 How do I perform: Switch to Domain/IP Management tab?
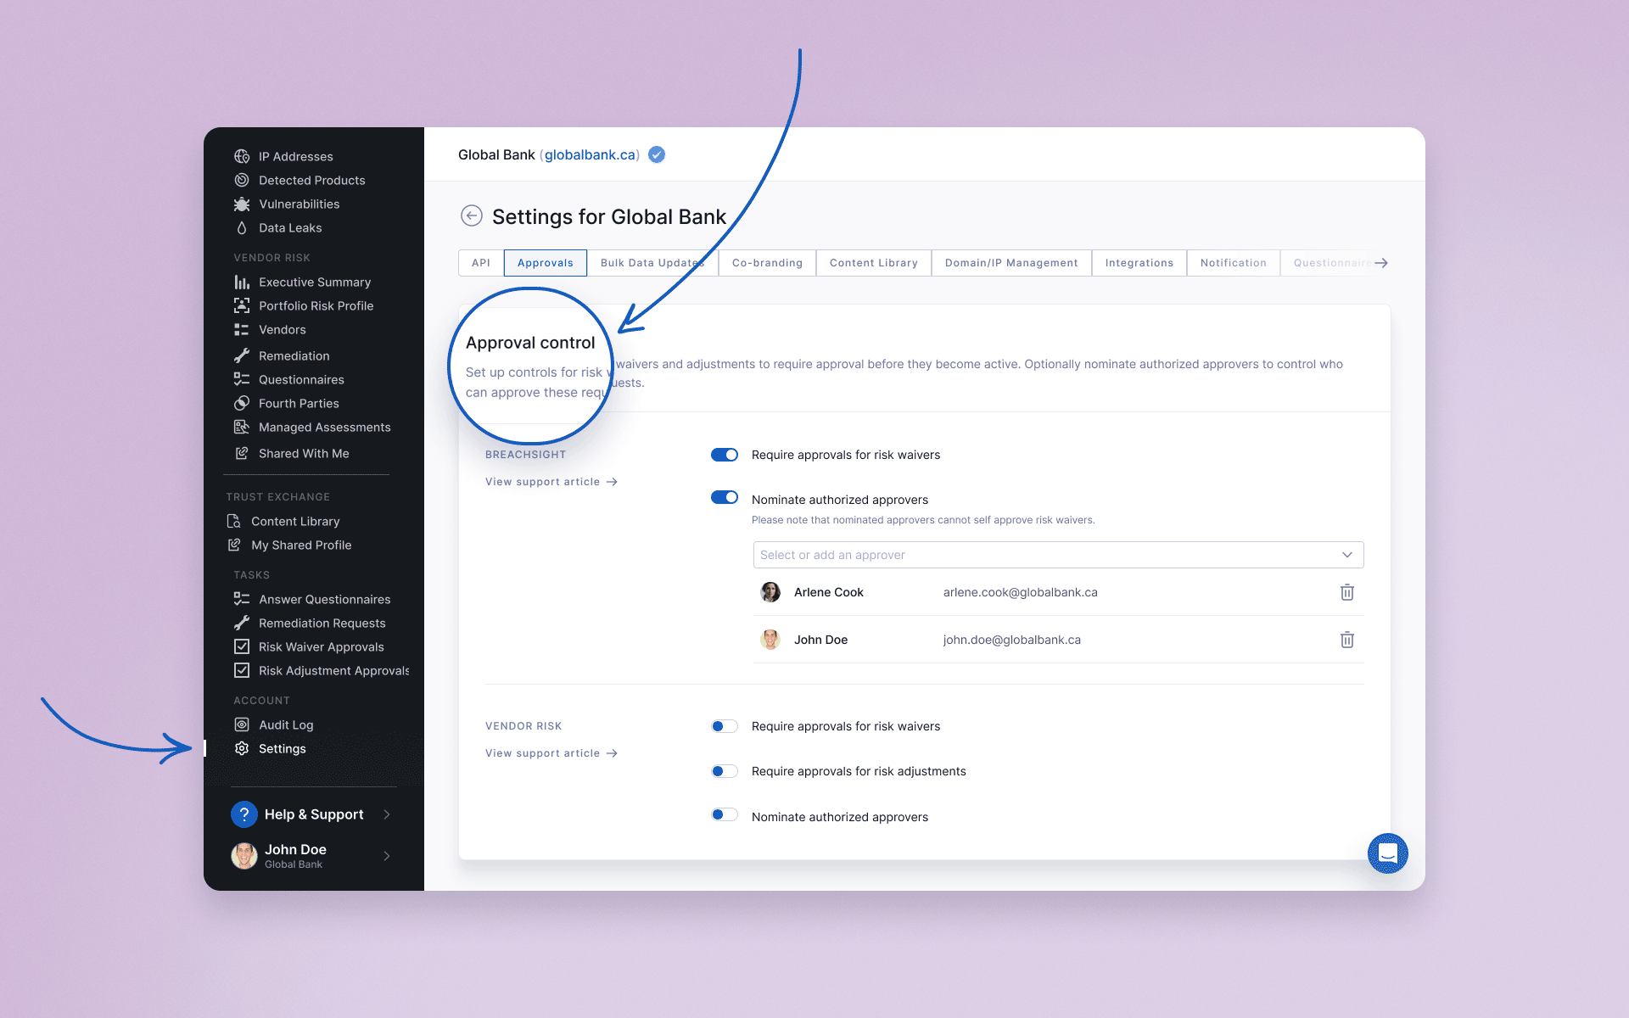coord(1011,263)
